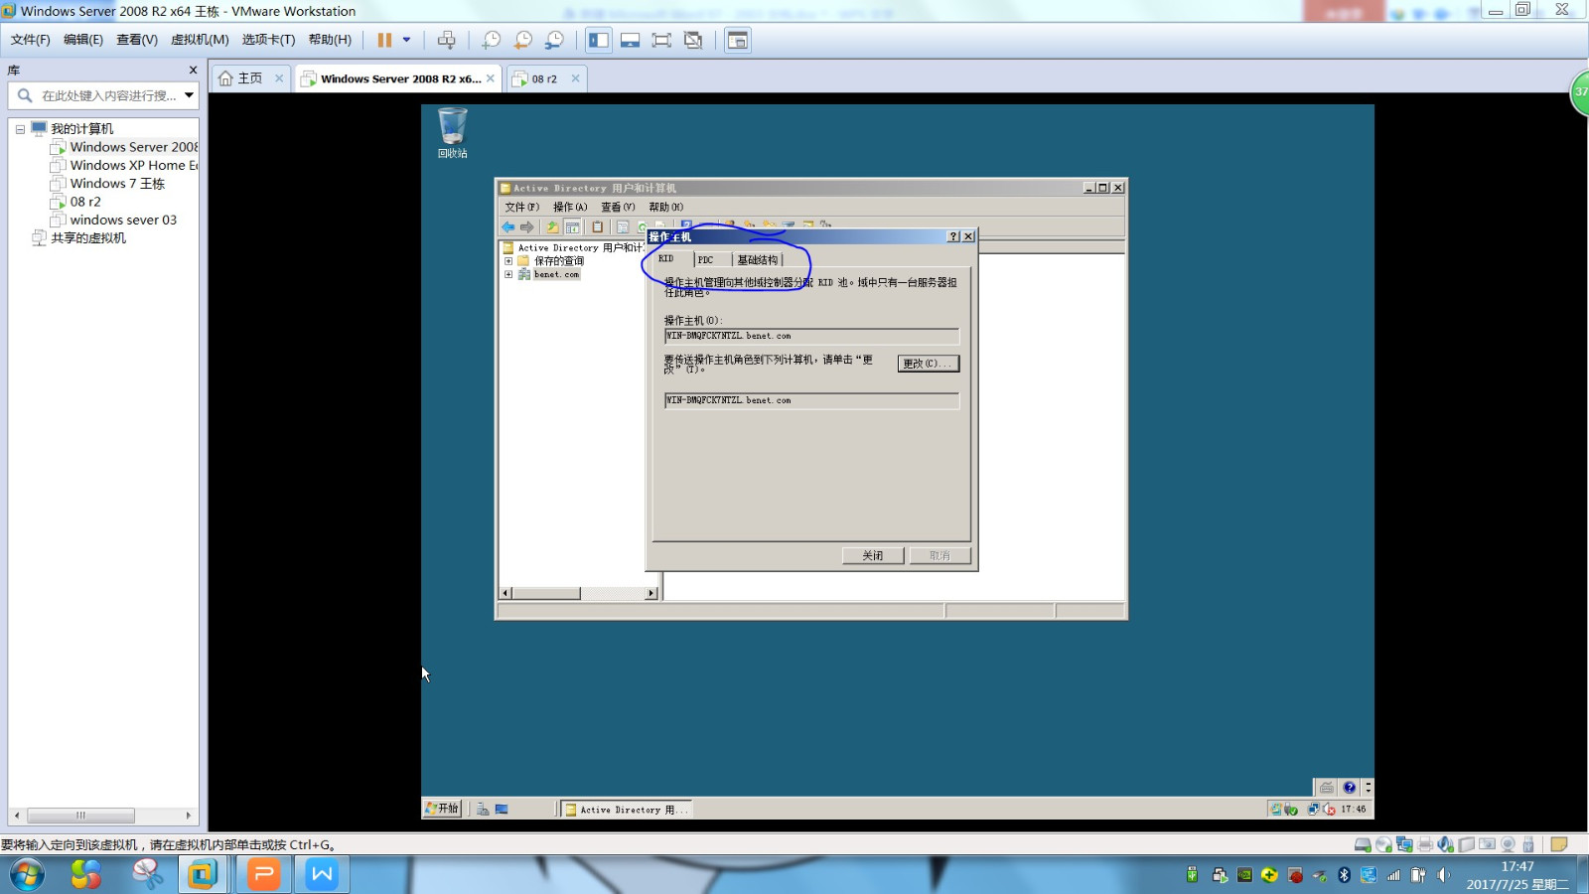Select benet.com in the console tree
This screenshot has height=894, width=1589.
coord(556,274)
